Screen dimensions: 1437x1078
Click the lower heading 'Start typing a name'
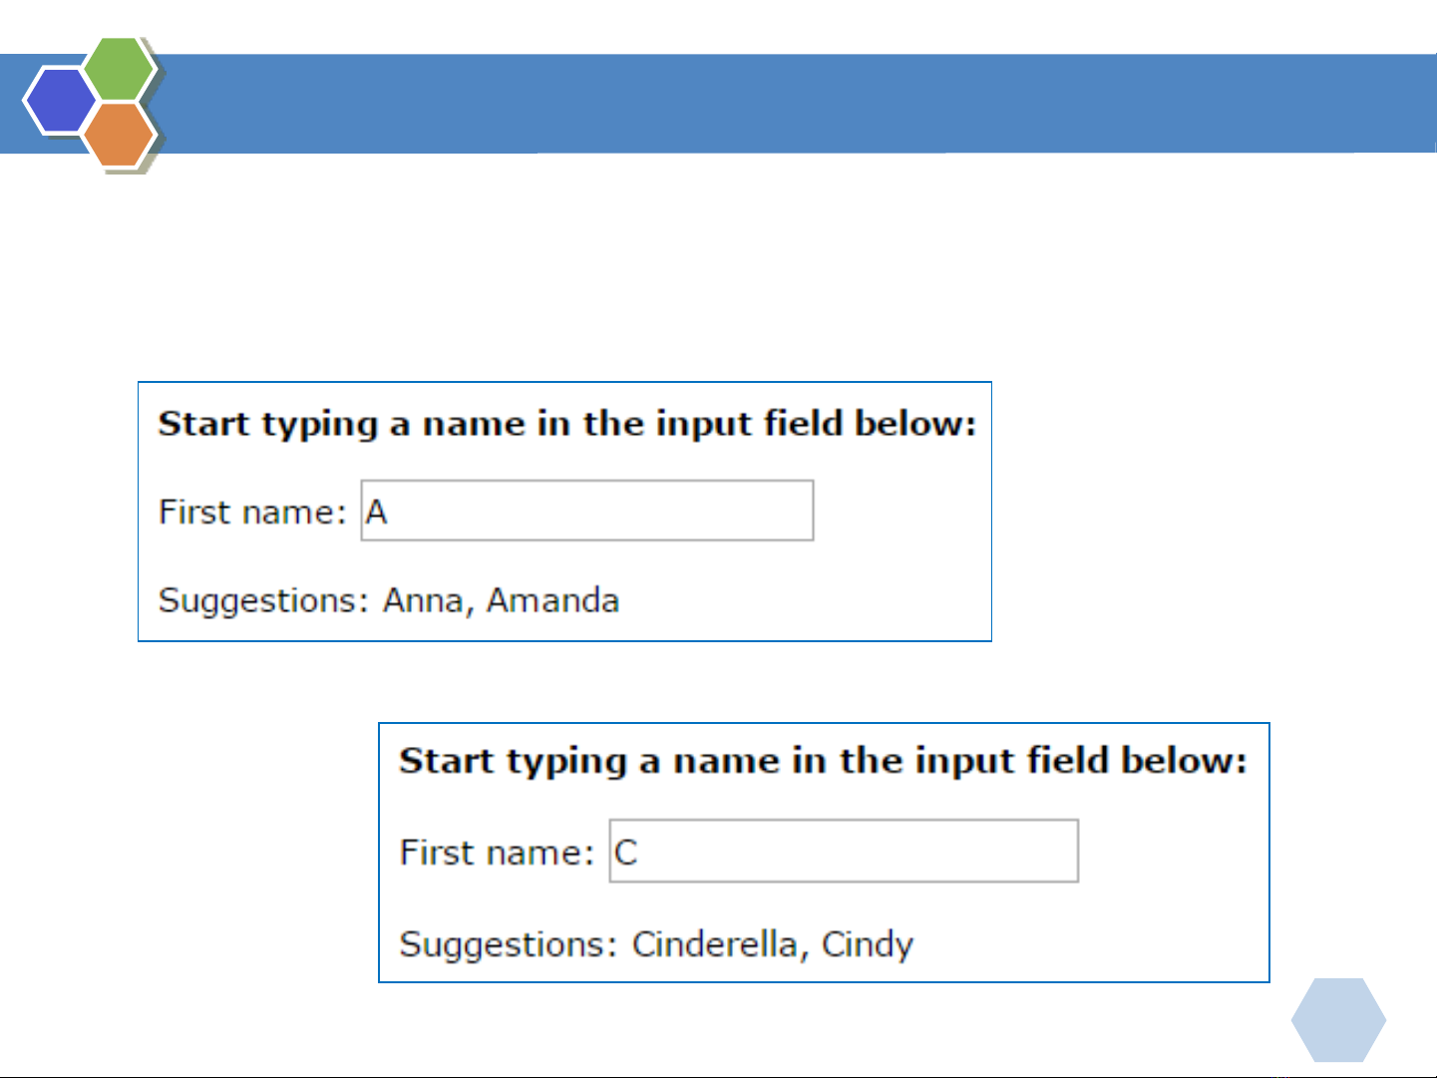point(823,761)
